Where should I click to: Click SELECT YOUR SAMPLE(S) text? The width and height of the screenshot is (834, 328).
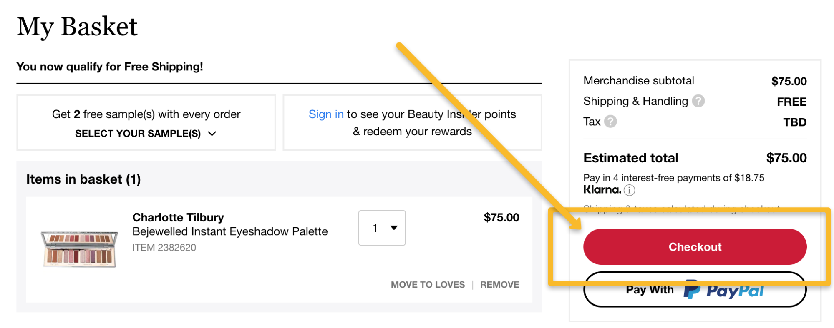(138, 134)
